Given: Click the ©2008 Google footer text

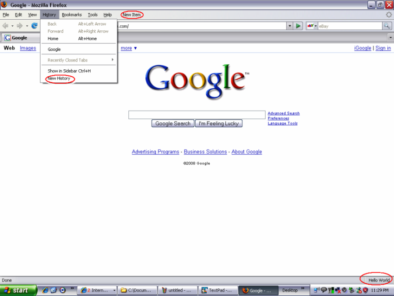Looking at the screenshot, I should point(197,164).
